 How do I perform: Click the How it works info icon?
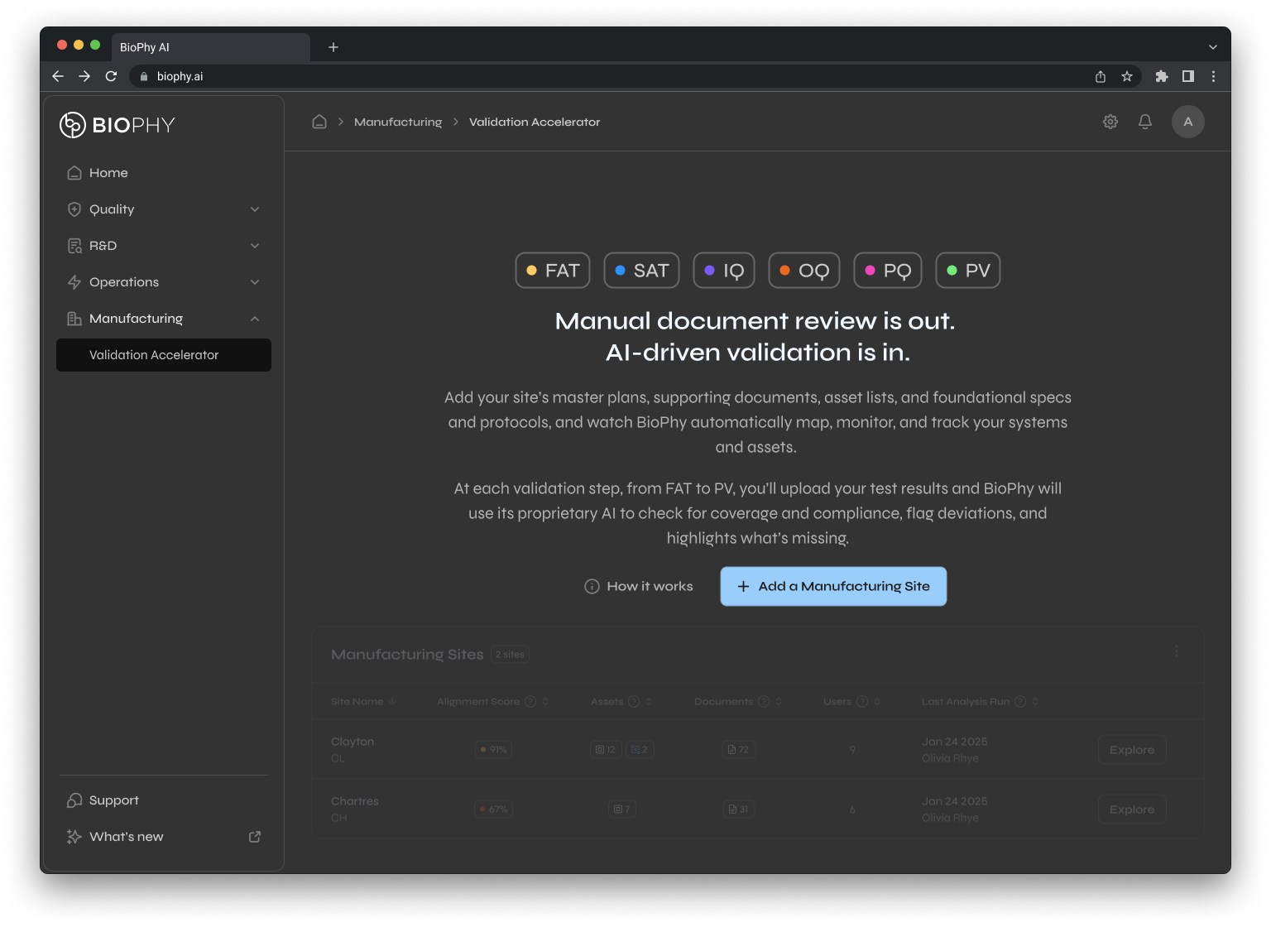tap(591, 586)
